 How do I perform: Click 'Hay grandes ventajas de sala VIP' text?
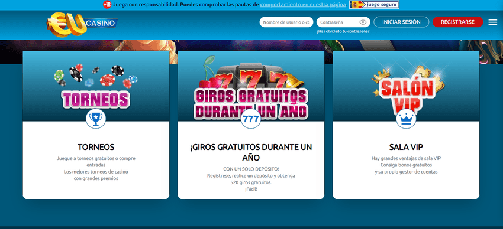tap(406, 158)
